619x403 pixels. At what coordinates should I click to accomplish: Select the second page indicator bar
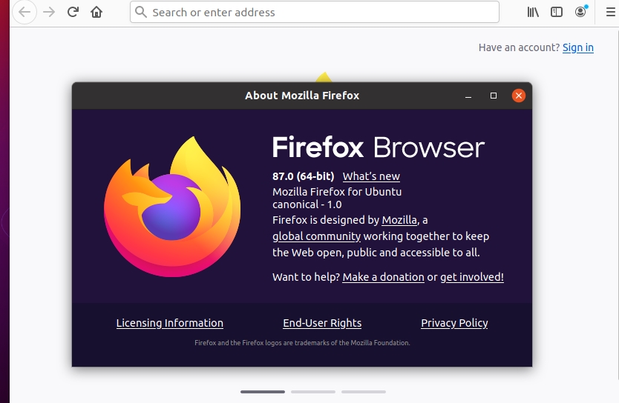click(313, 392)
